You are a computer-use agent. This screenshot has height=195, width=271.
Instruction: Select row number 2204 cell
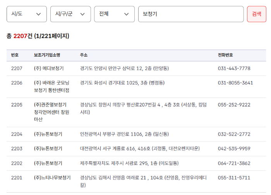[17, 134]
